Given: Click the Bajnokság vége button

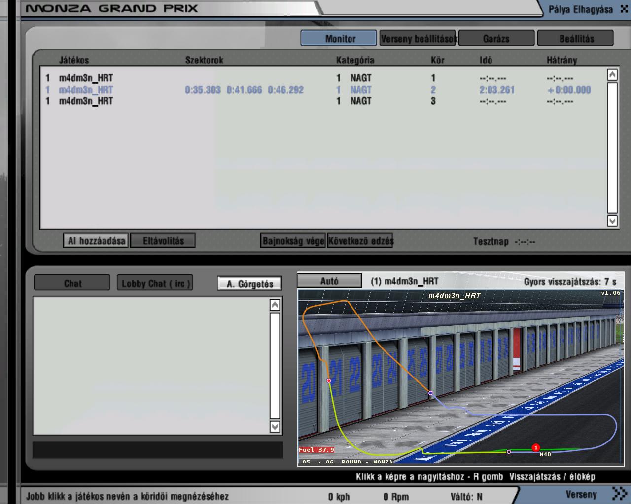Looking at the screenshot, I should (293, 241).
